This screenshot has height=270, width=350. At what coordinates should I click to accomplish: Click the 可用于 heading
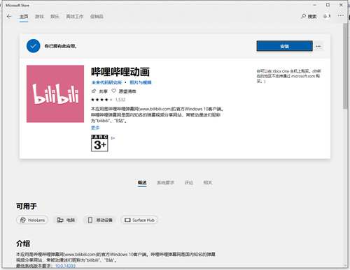click(27, 206)
